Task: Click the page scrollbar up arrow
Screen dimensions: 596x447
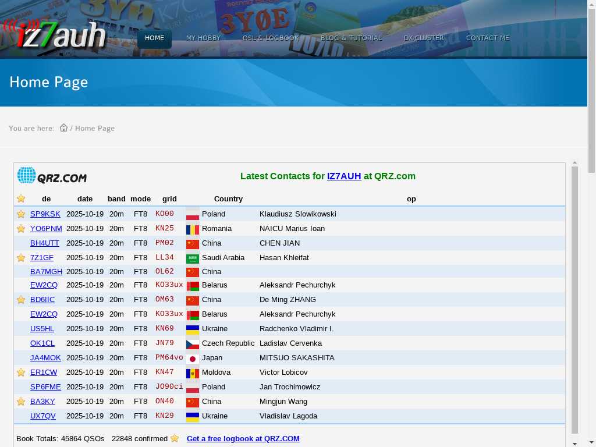Action: 591,4
